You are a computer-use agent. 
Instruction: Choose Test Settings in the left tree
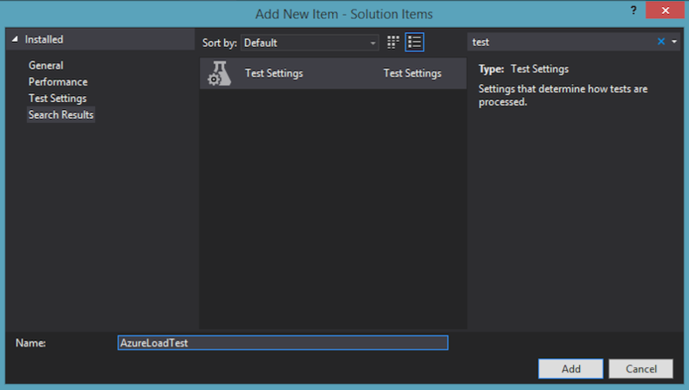[x=57, y=99]
